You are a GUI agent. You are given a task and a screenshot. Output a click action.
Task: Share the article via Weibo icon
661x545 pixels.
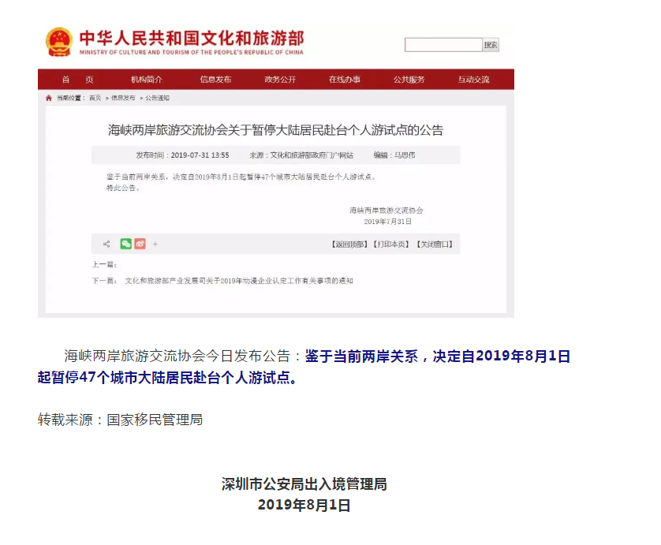click(140, 245)
